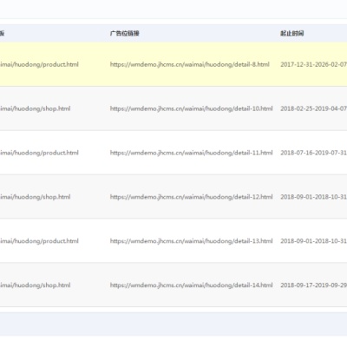Image resolution: width=347 pixels, height=347 pixels.
Task: Open the detail-8.html ad link
Action: pos(190,64)
